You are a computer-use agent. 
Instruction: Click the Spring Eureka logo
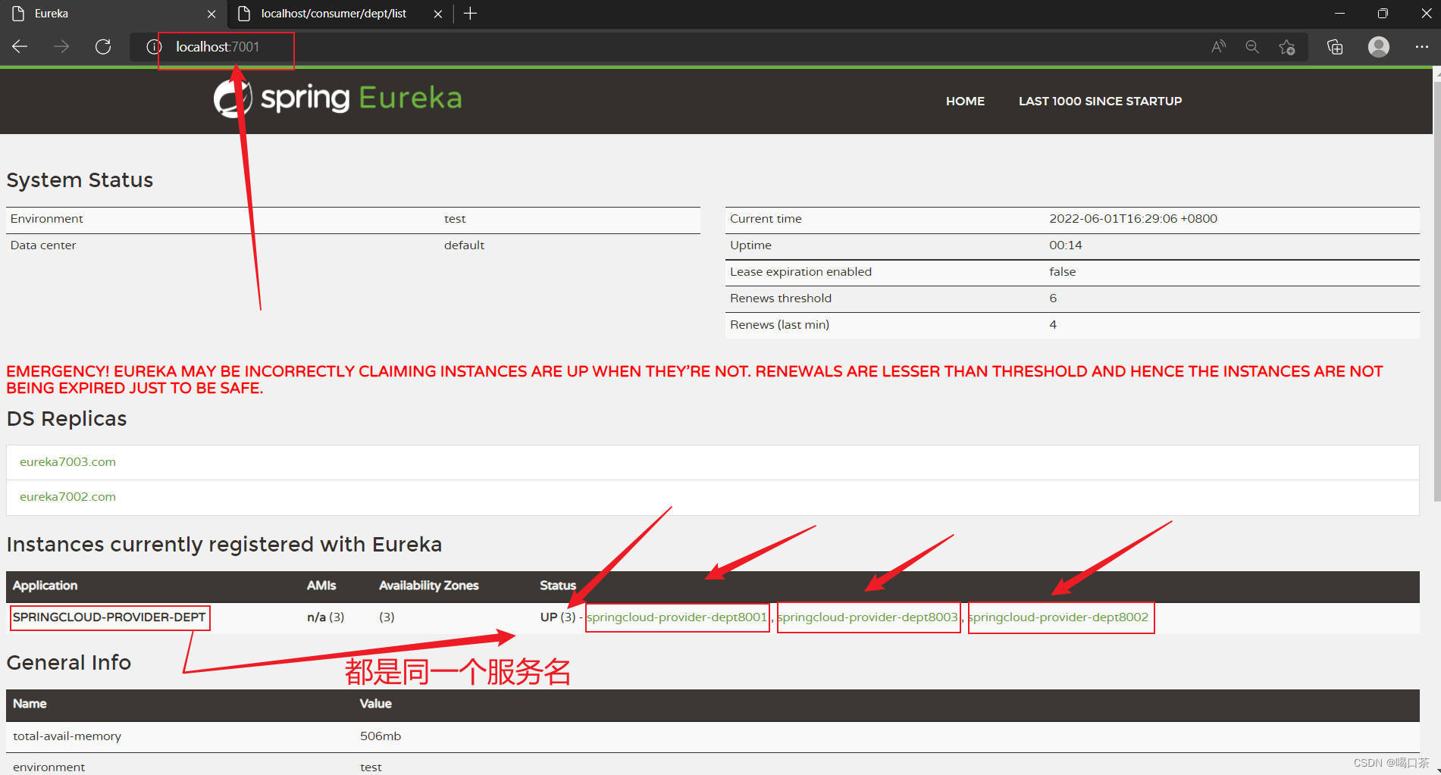(338, 98)
